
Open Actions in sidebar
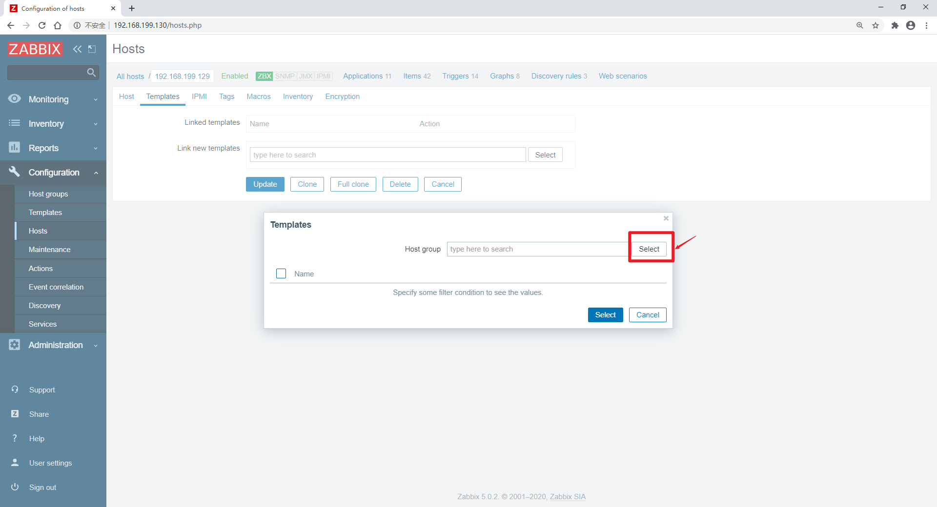(x=61, y=268)
